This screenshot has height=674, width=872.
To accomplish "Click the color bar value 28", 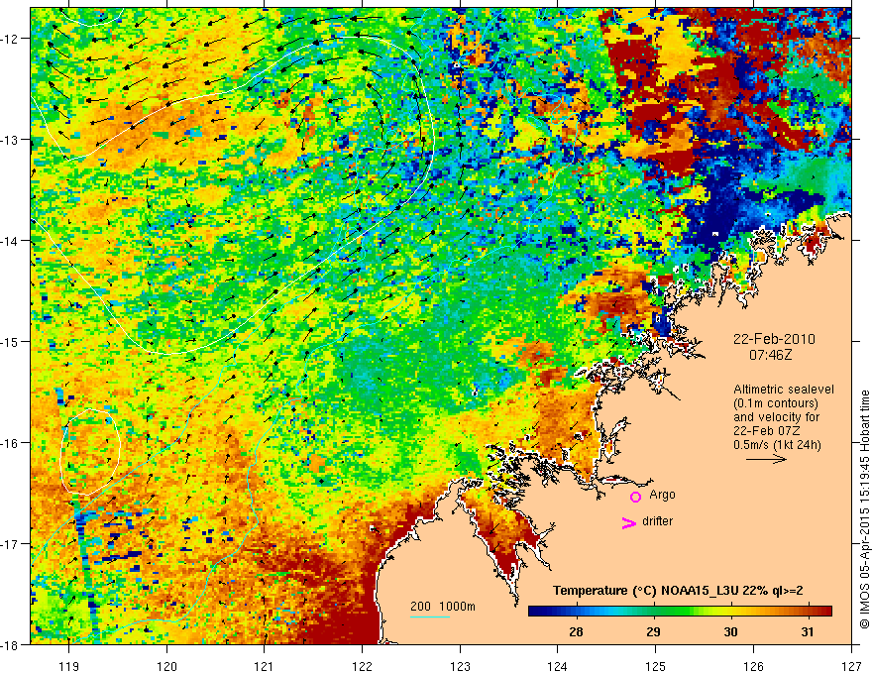I will [x=576, y=631].
